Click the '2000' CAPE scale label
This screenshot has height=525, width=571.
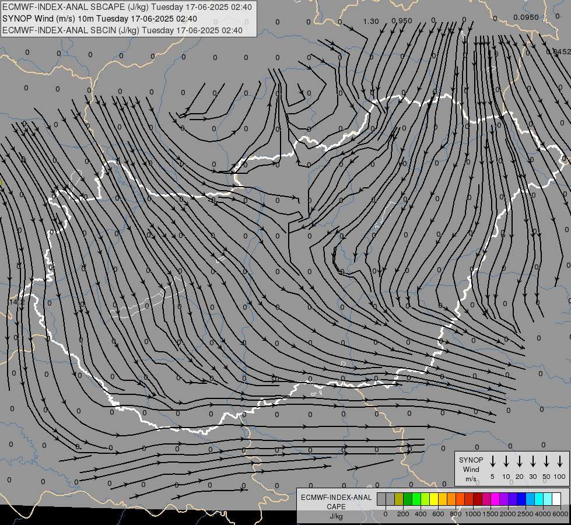(x=508, y=514)
